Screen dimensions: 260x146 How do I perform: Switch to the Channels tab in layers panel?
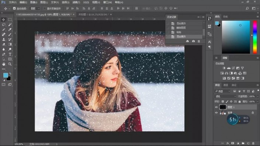pyautogui.click(x=225, y=85)
